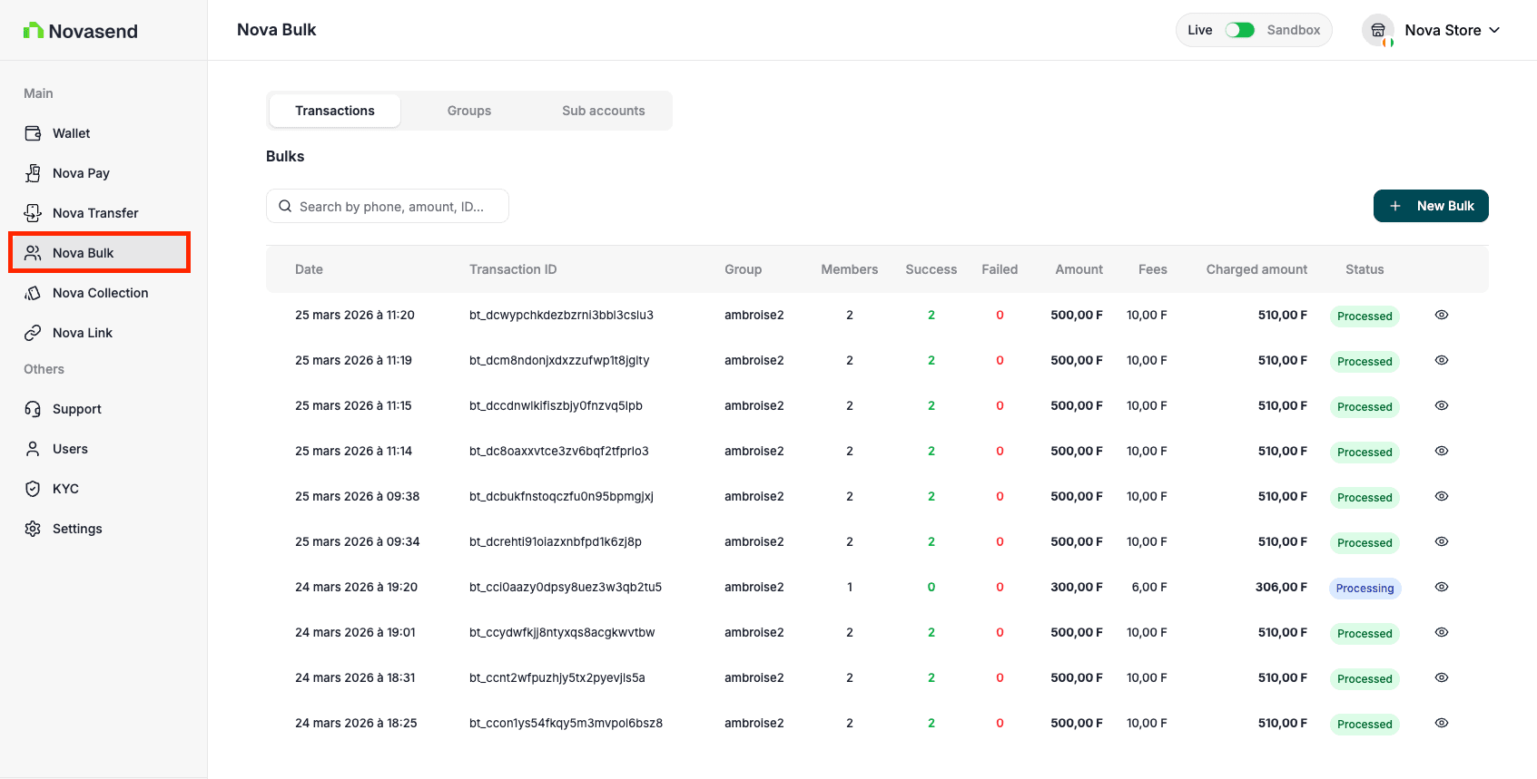Viewport: 1537px width, 779px height.
Task: View details of bulk from 25 mars 11:14
Action: 1442,451
